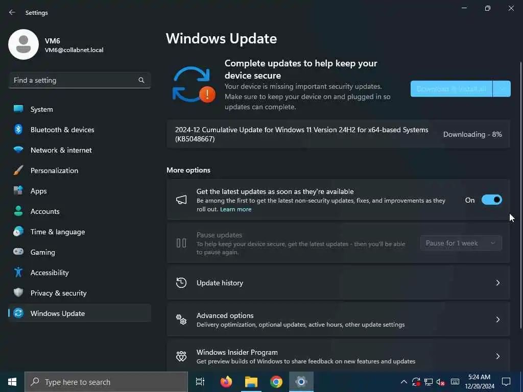Viewport: 523px width, 392px height.
Task: Select Bluetooth & devices in the sidebar
Action: [x=79, y=129]
